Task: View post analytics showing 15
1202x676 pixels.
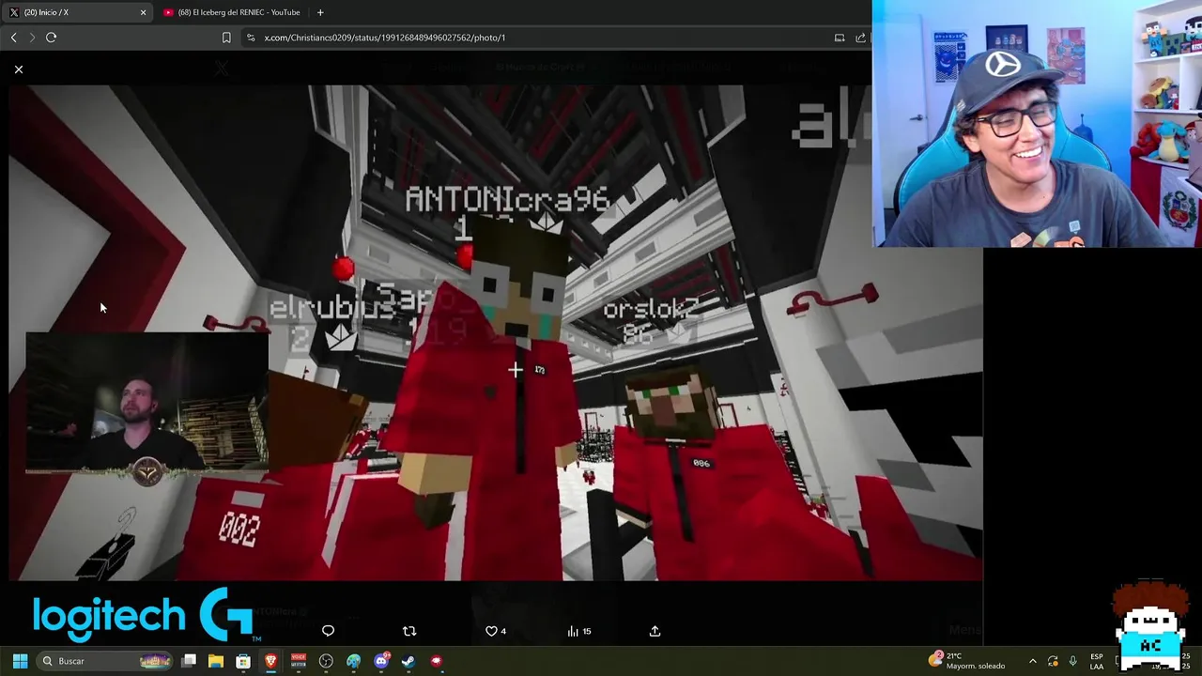Action: pyautogui.click(x=579, y=631)
